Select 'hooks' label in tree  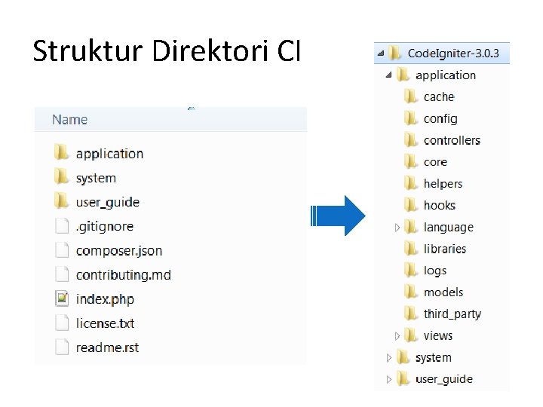coord(440,205)
